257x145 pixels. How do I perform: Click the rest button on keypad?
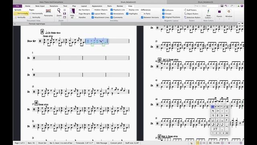point(215,129)
